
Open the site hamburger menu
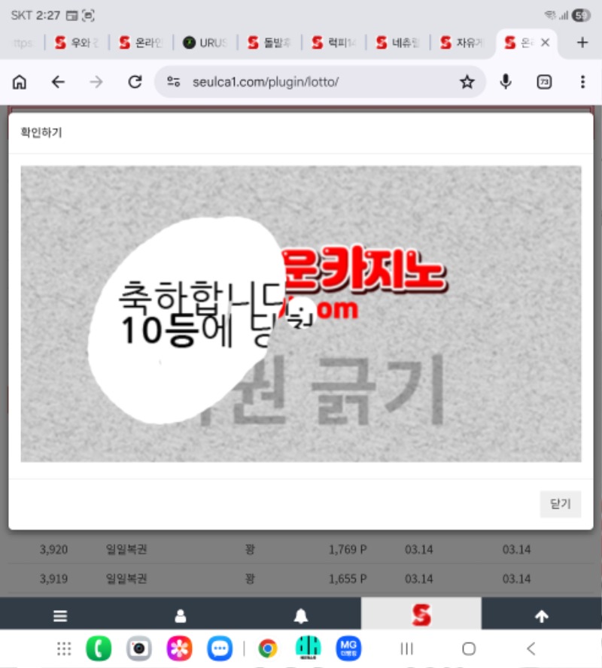click(60, 616)
